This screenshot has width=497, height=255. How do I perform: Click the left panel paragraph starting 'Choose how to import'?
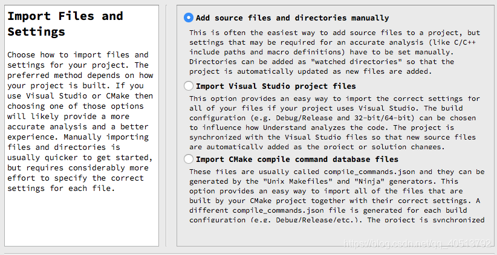79,121
